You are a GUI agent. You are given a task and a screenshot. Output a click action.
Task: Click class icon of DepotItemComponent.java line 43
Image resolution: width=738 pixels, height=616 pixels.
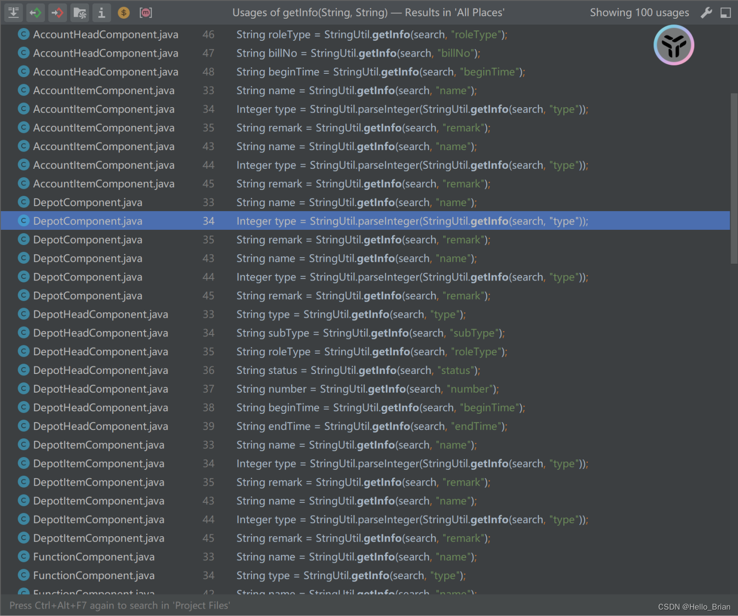click(x=24, y=501)
